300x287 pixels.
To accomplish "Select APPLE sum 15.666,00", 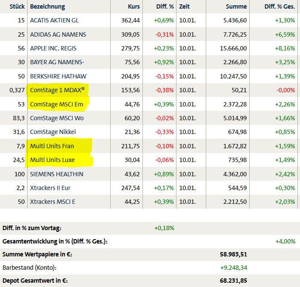I will pyautogui.click(x=233, y=48).
